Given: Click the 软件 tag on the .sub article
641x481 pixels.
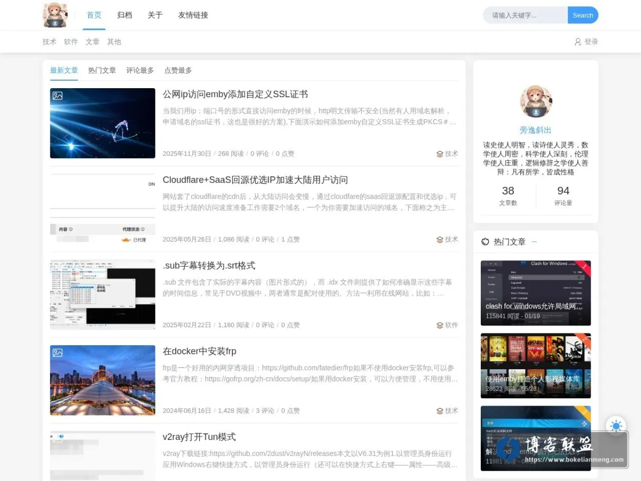Looking at the screenshot, I should 451,325.
